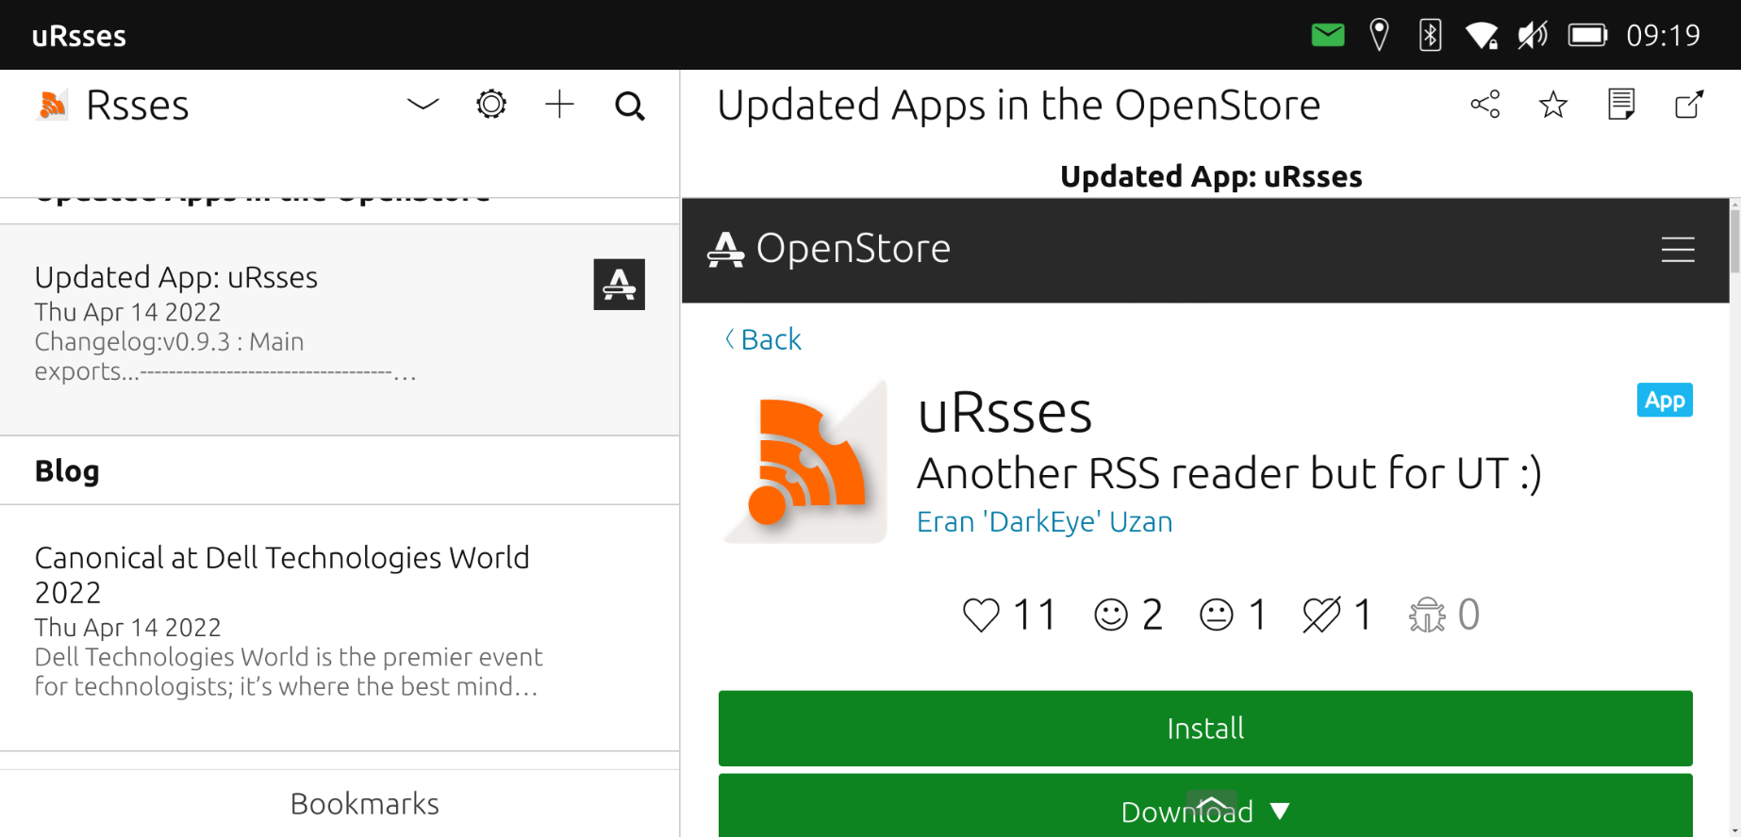The width and height of the screenshot is (1741, 837).
Task: Click the heart rating count 11
Action: (x=1009, y=615)
